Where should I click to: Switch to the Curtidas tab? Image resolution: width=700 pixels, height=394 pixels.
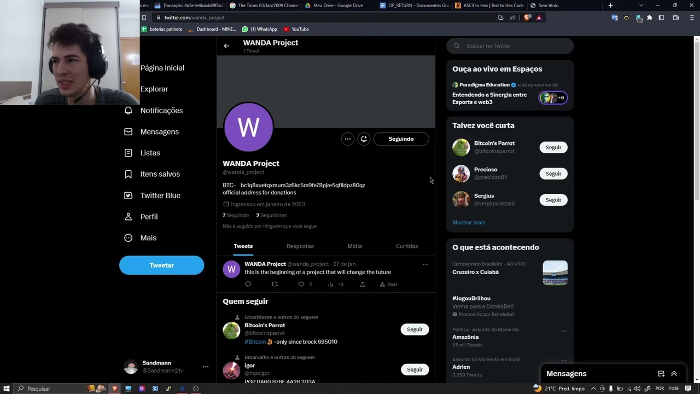[407, 246]
